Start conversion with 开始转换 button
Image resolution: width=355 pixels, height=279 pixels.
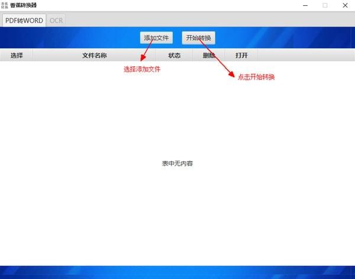pyautogui.click(x=198, y=38)
